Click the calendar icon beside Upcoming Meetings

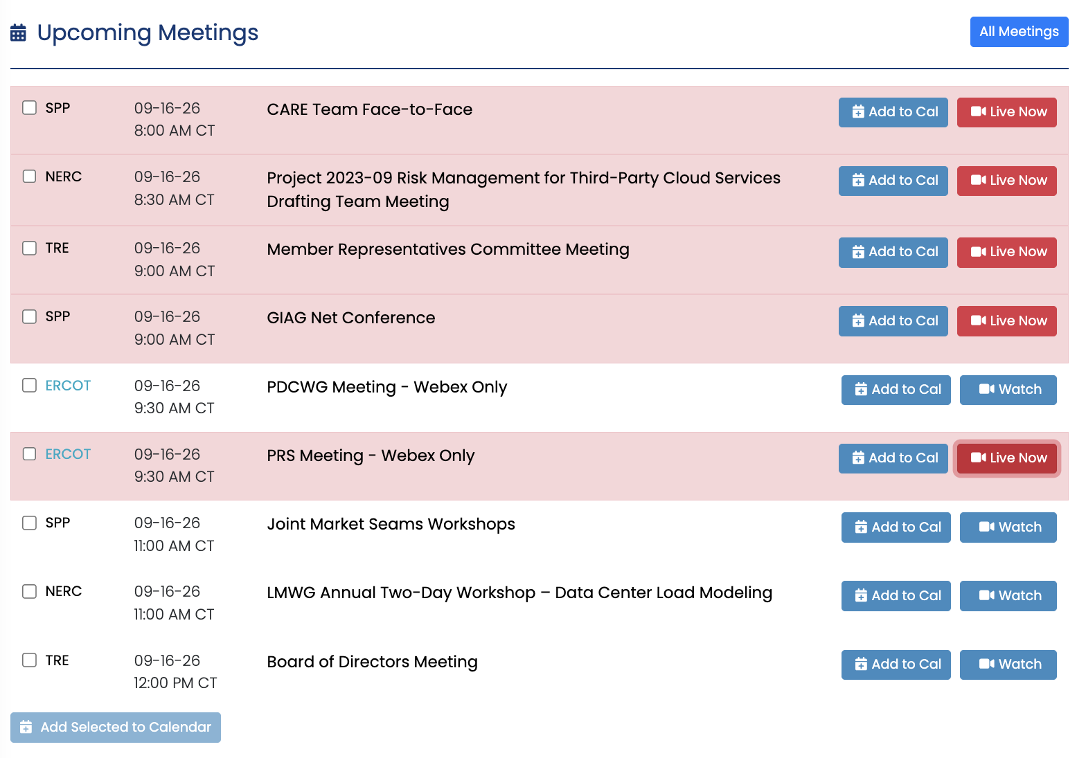tap(18, 33)
